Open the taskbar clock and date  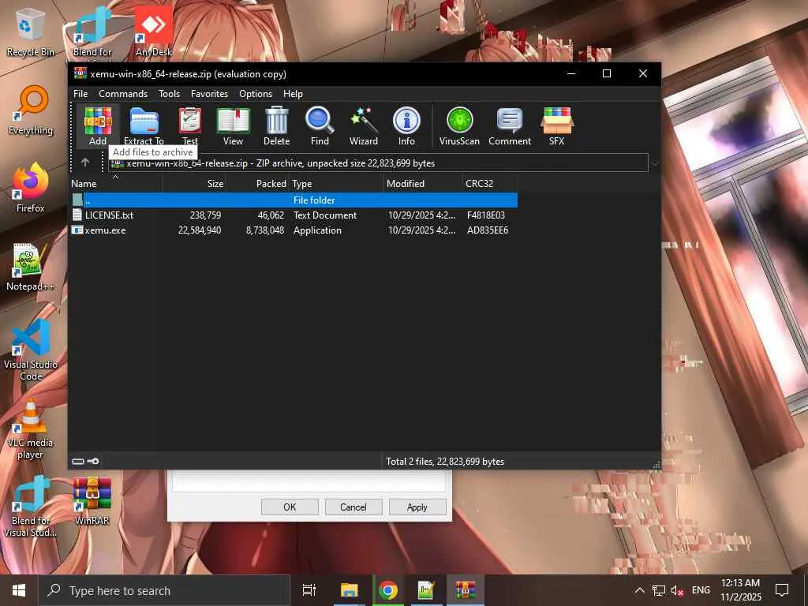point(740,590)
